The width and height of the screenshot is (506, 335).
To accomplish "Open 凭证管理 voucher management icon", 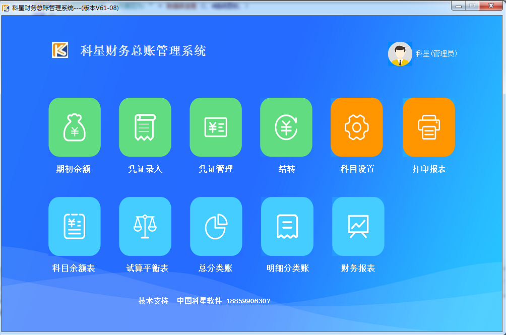I will [x=216, y=127].
